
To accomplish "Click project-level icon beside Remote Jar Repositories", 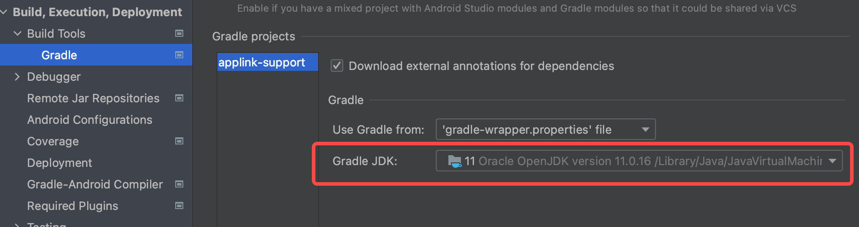I will [179, 98].
